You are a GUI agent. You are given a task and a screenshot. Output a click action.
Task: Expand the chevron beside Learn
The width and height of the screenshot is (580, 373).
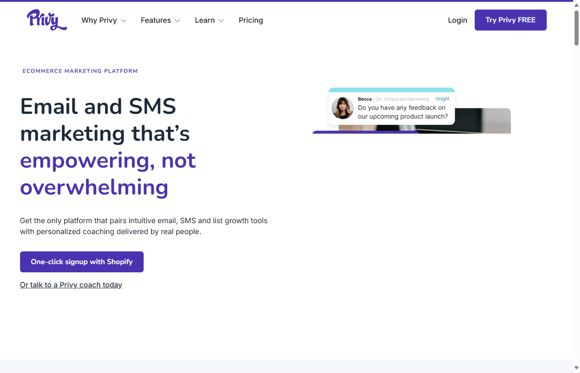point(221,20)
